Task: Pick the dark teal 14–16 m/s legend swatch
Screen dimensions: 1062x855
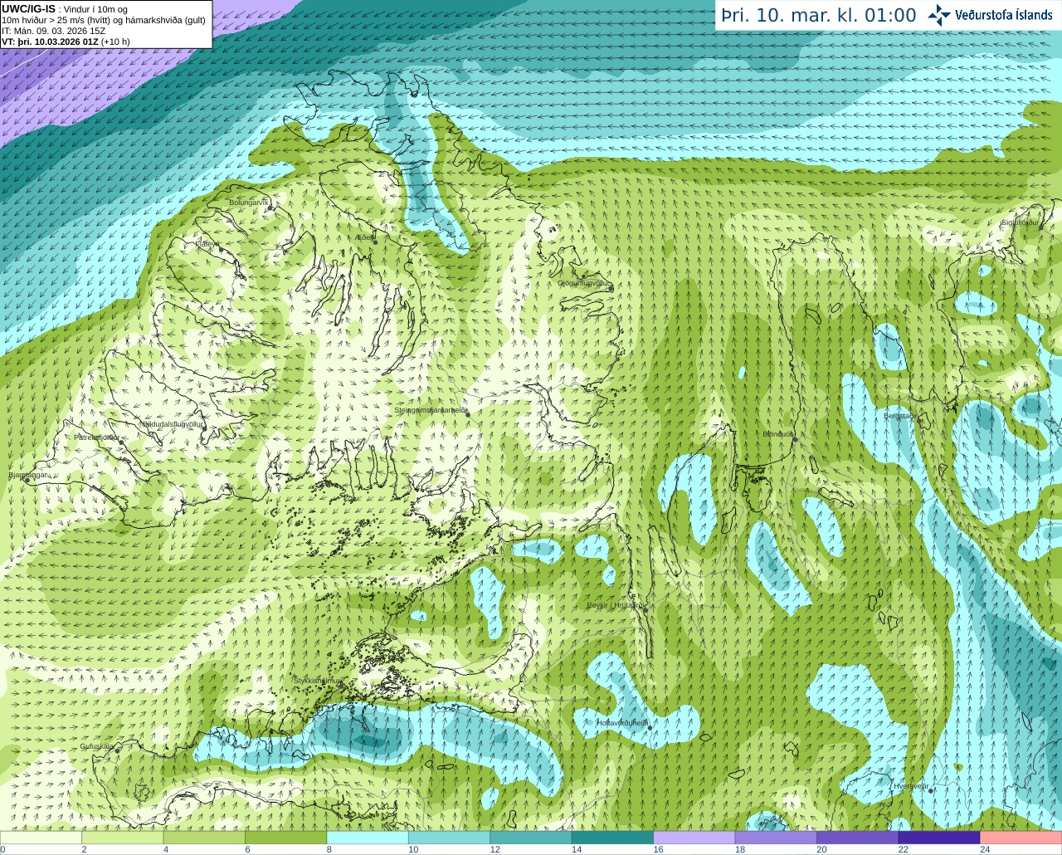Action: coord(613,837)
